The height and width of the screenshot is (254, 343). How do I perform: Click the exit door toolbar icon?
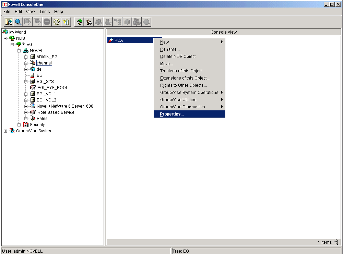(x=9, y=22)
